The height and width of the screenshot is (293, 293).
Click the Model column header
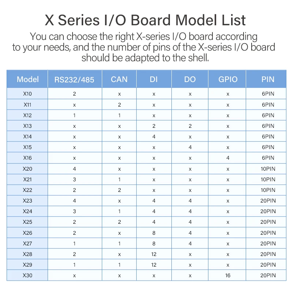click(27, 79)
